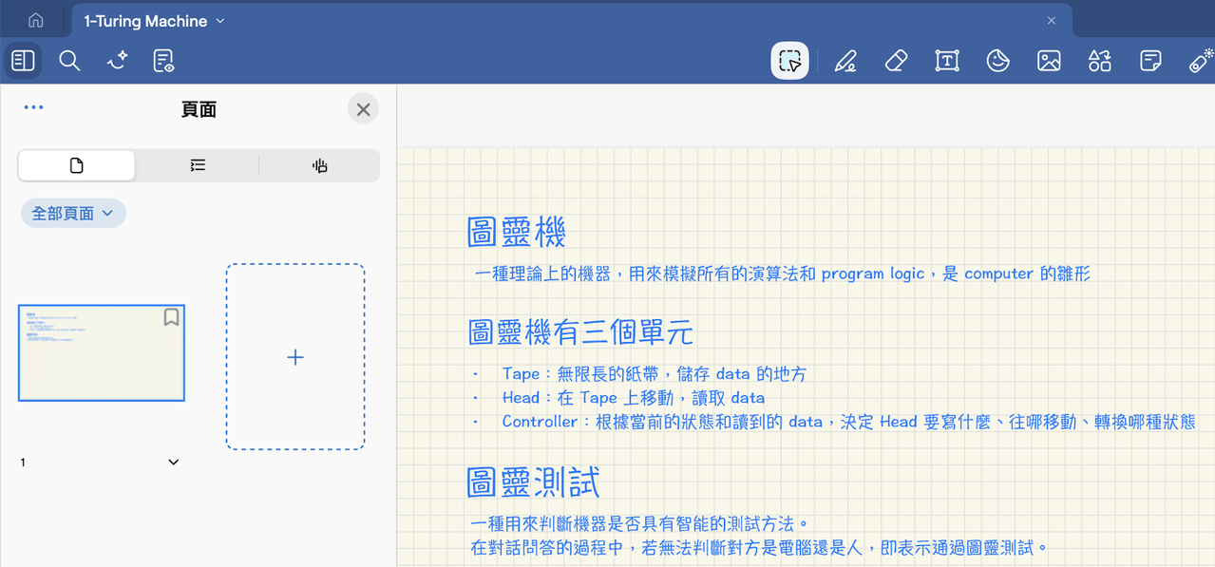Switch to the audio recordings tab

point(319,165)
